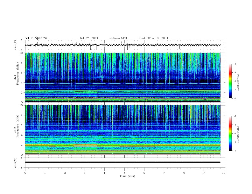The height and width of the screenshot is (194, 252).
Task: Click the "VLF Spectra" plot title
Action: pyautogui.click(x=36, y=38)
